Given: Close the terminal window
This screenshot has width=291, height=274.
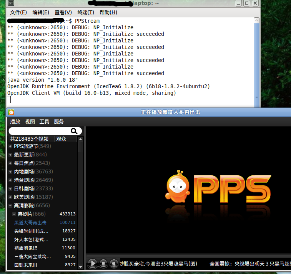Looking at the screenshot, I should tap(255, 3).
